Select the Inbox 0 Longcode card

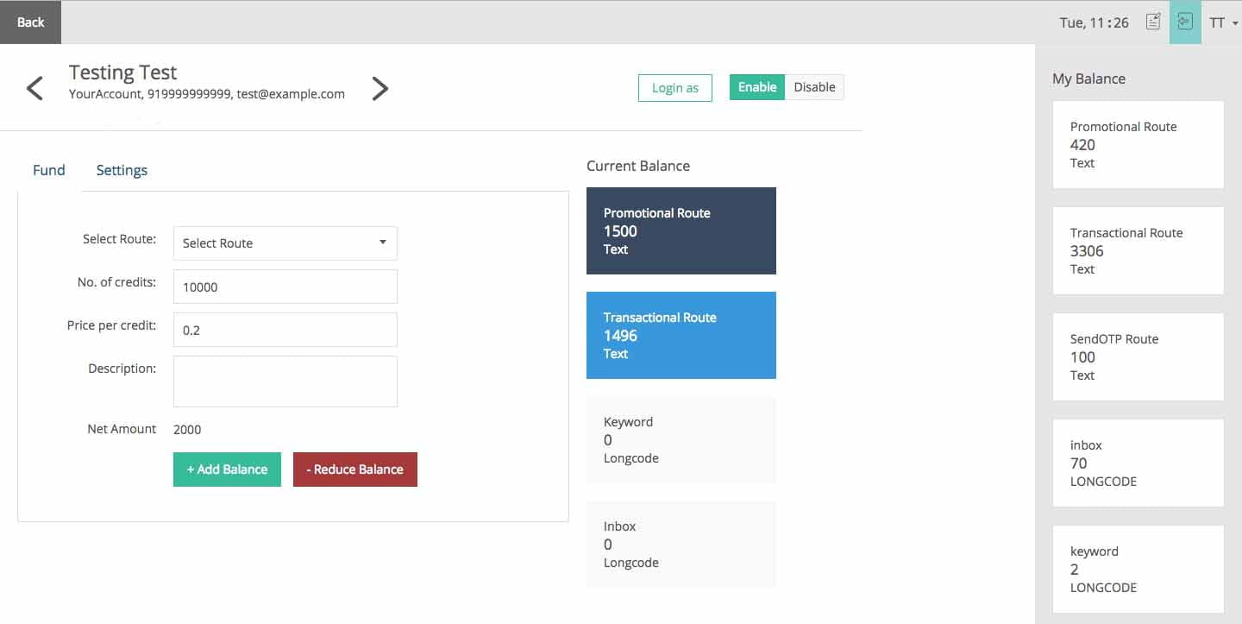click(681, 545)
